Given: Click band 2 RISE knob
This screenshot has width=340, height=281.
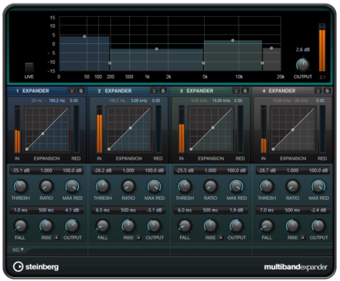Looking at the screenshot, I should click(x=128, y=226).
